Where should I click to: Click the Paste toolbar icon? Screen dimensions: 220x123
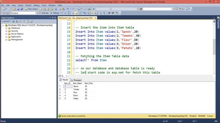[x=63, y=9]
